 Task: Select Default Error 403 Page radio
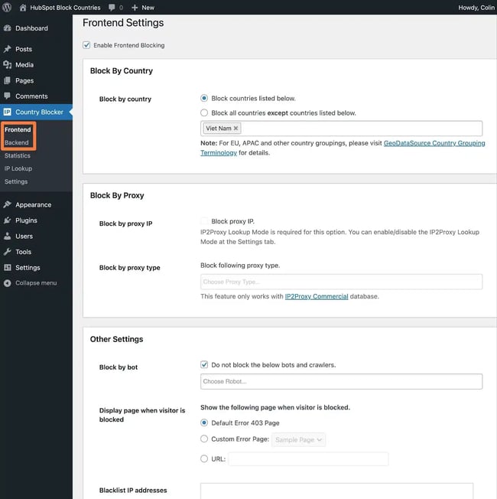[204, 422]
